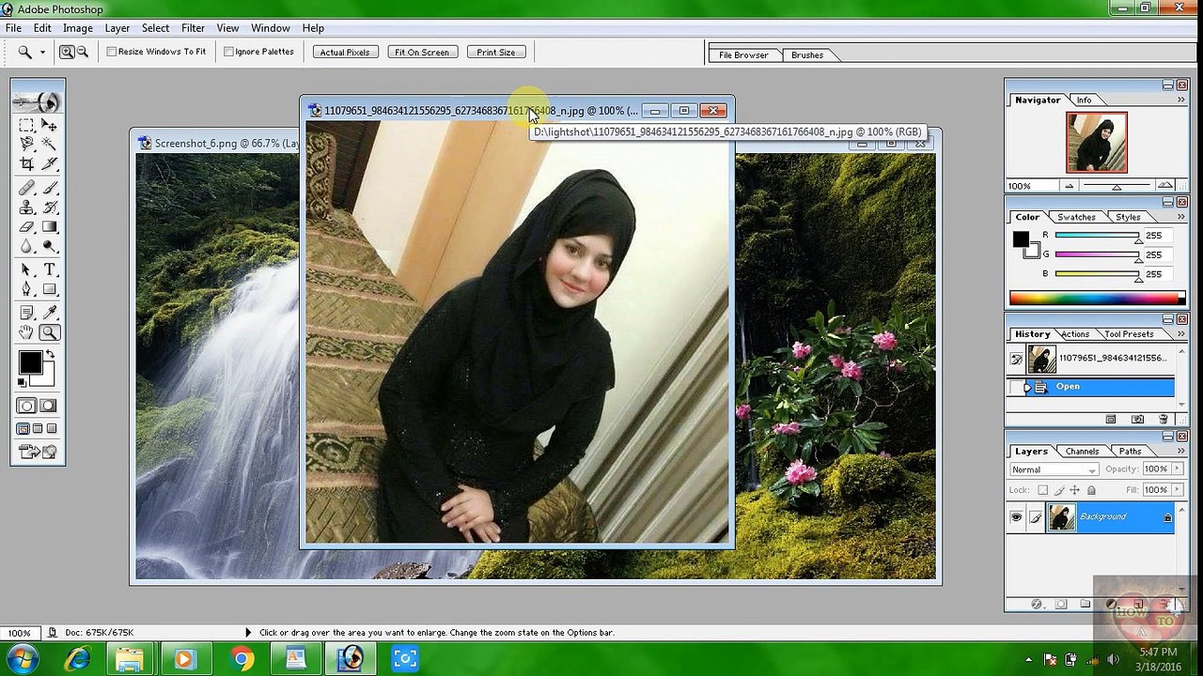This screenshot has width=1203, height=676.
Task: Select the Blur tool
Action: click(x=27, y=247)
